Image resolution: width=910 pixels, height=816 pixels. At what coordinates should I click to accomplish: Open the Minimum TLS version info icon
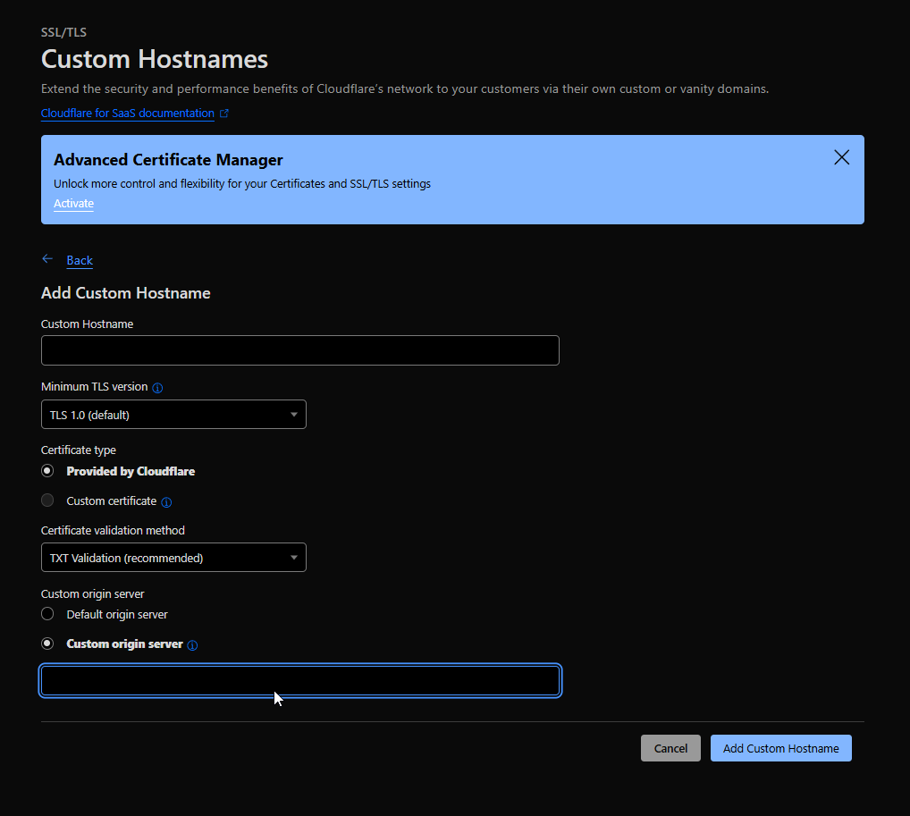coord(157,388)
